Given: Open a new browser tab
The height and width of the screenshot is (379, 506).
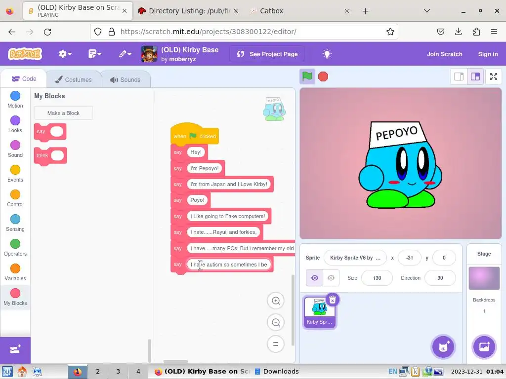Looking at the screenshot, I should (365, 11).
